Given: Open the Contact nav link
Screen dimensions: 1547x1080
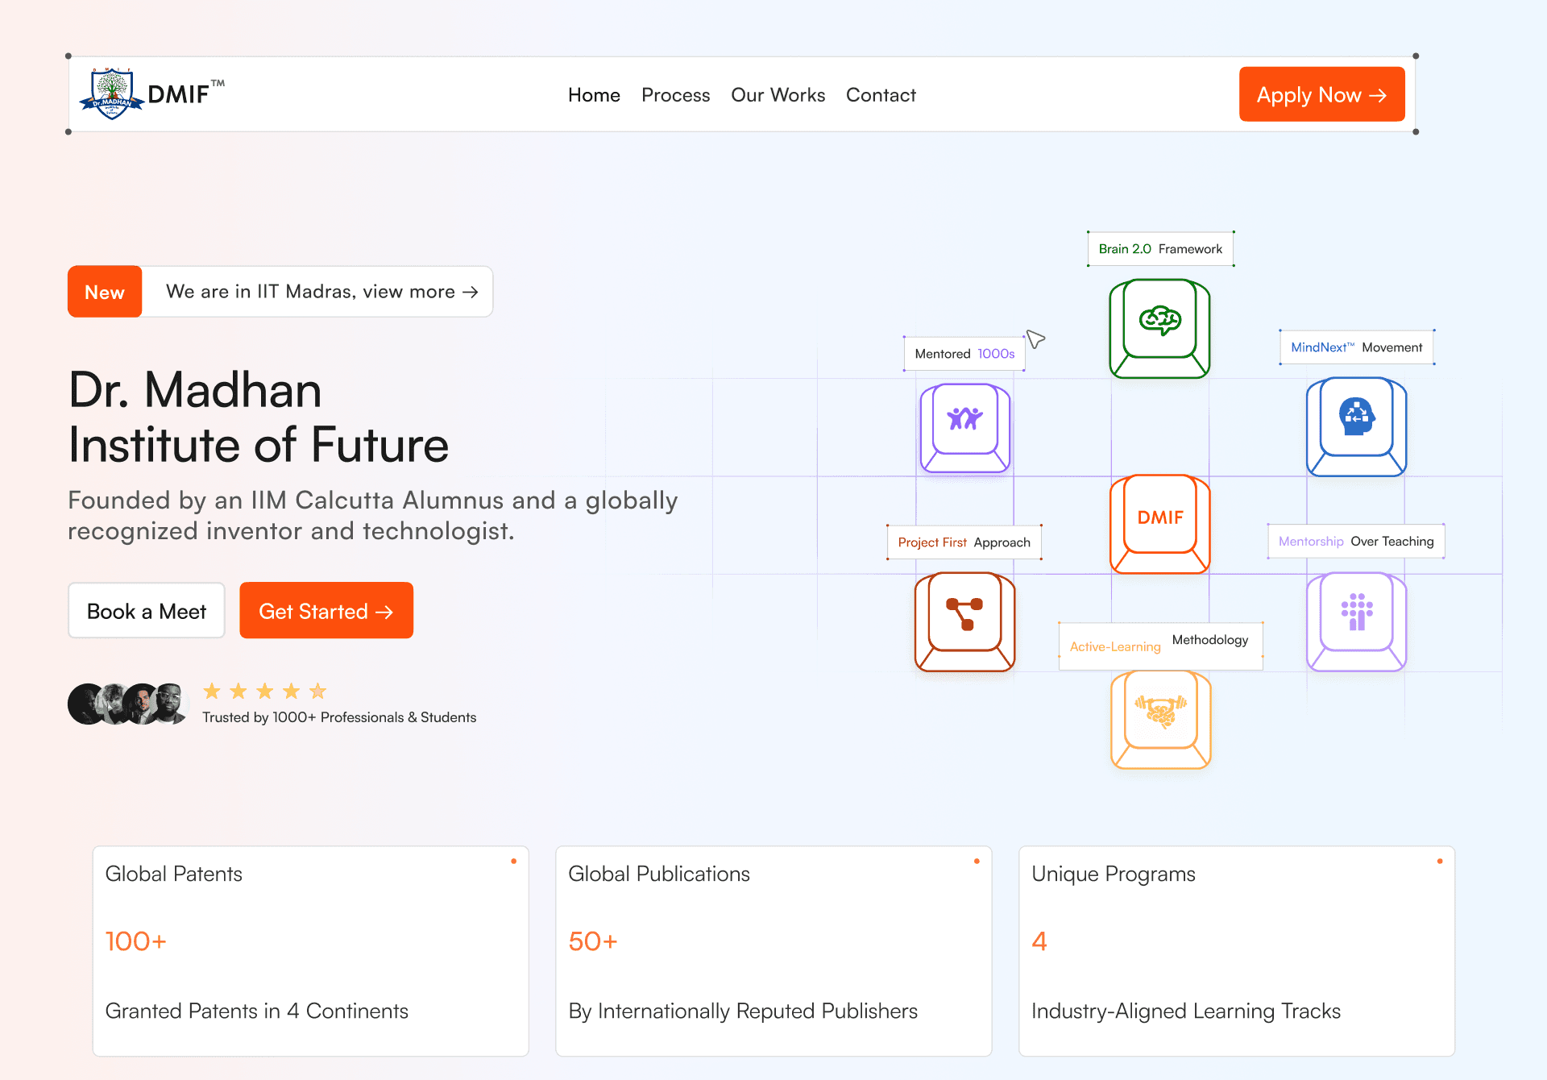Looking at the screenshot, I should pos(881,95).
